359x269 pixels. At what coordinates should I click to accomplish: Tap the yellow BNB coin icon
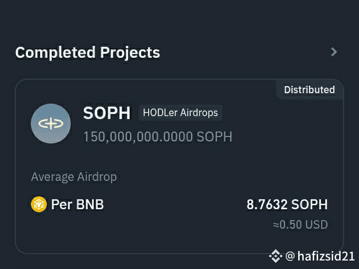39,204
